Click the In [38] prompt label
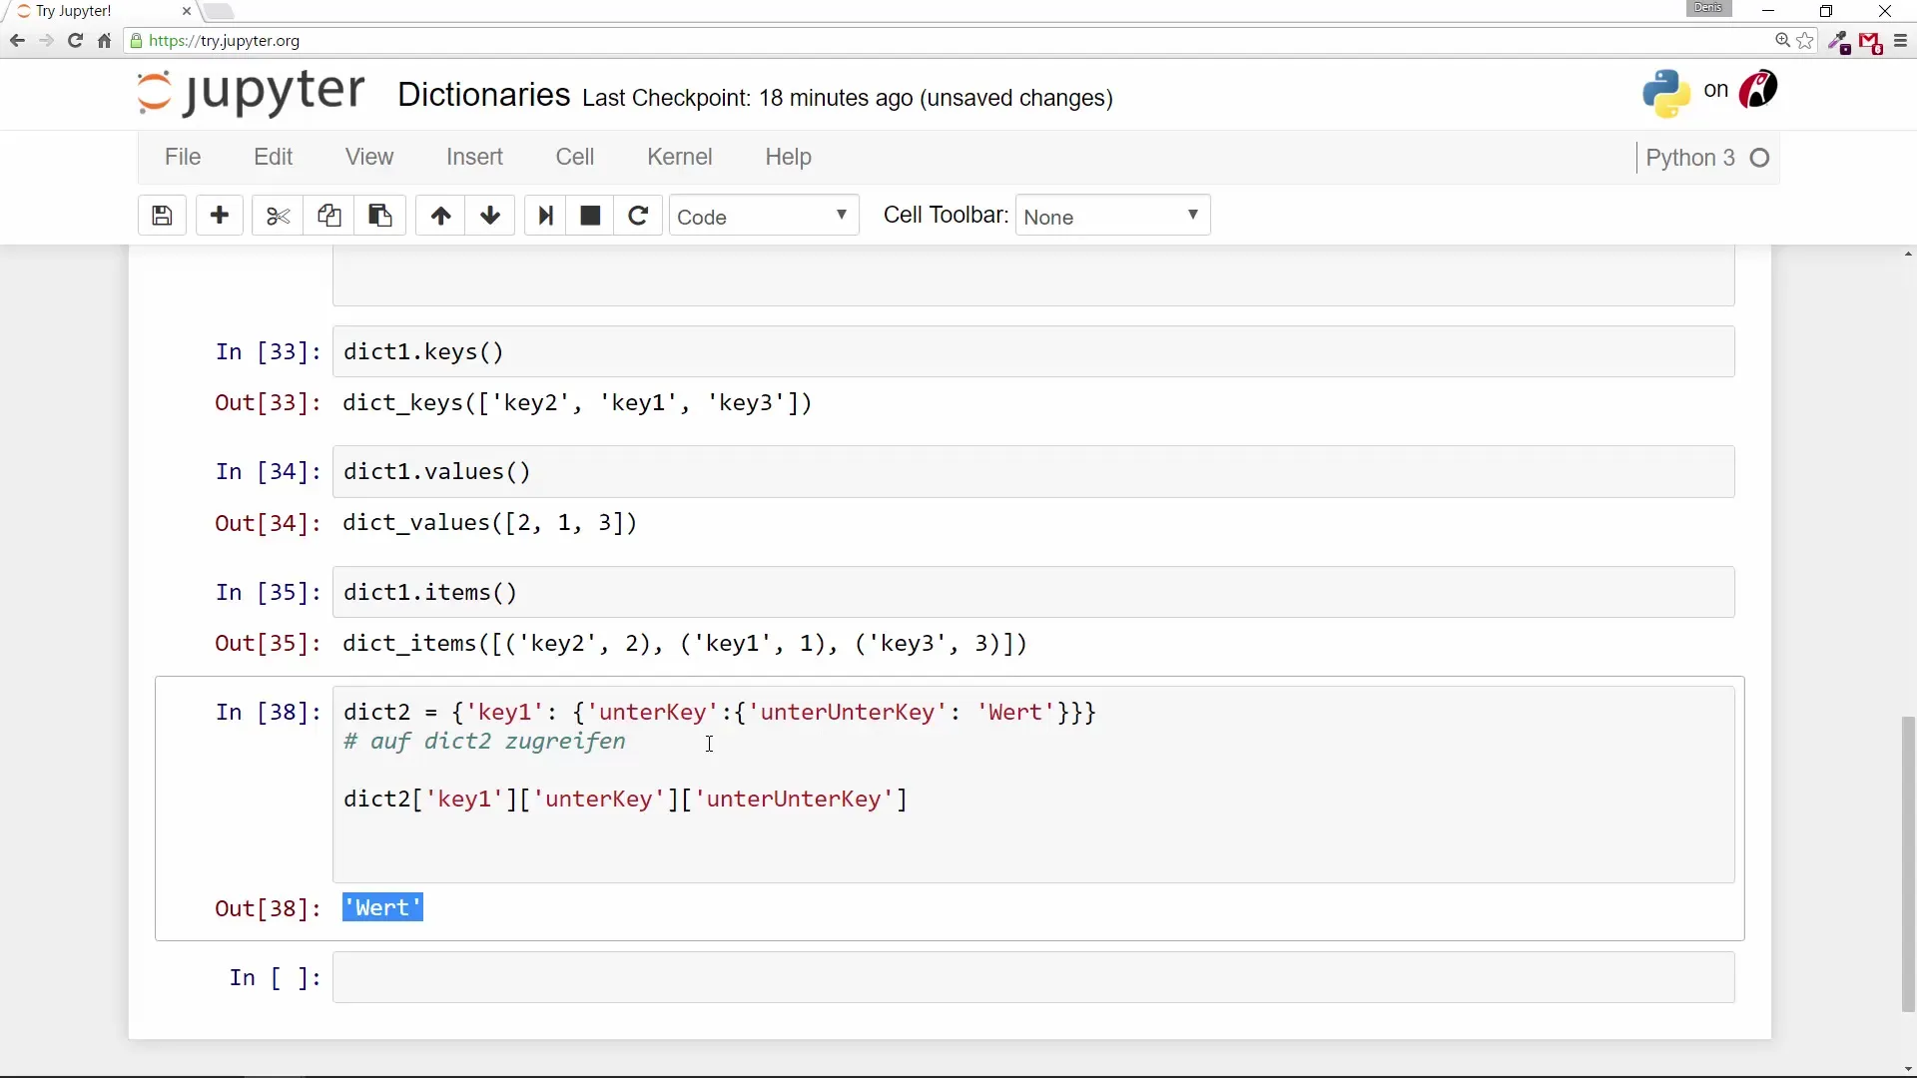The height and width of the screenshot is (1078, 1917). point(269,712)
